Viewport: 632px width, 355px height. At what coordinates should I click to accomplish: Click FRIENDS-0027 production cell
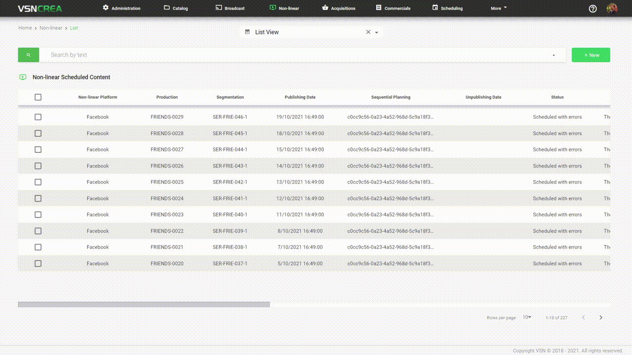click(167, 149)
